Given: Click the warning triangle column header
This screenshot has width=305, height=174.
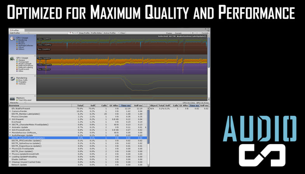Looking at the screenshot, I should 145,106.
